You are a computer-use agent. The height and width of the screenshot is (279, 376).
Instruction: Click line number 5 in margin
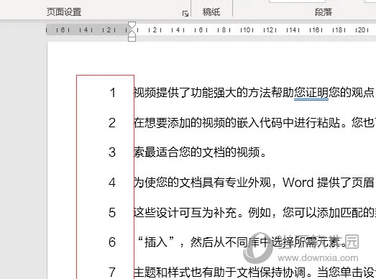[112, 213]
